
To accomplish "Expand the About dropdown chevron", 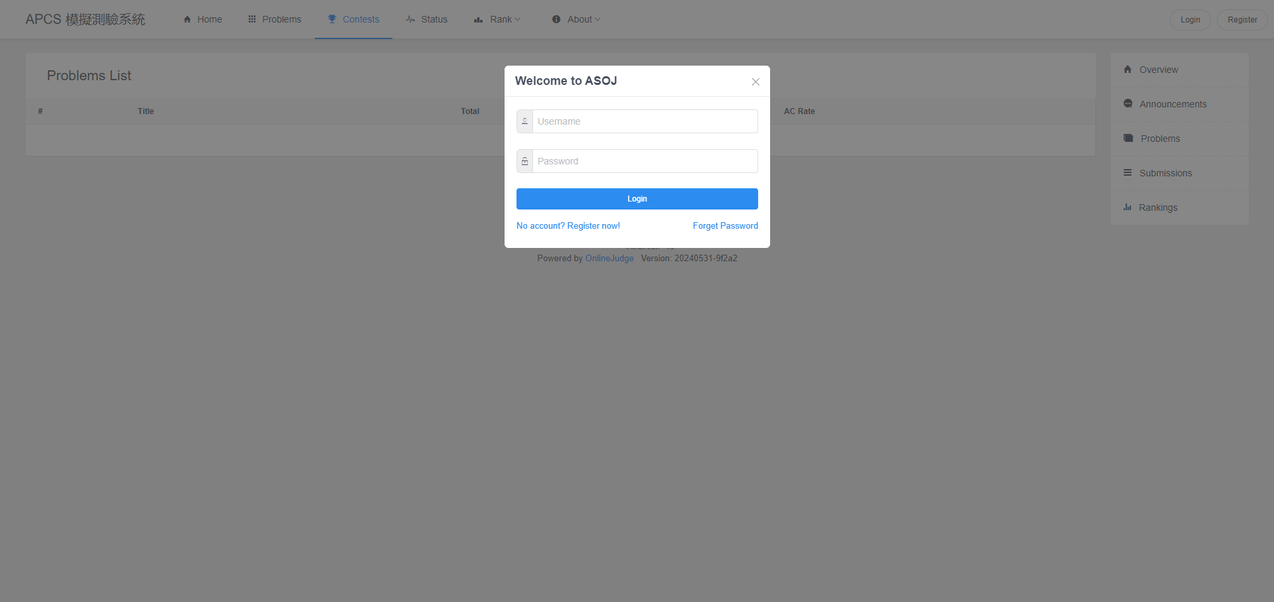I will point(597,19).
